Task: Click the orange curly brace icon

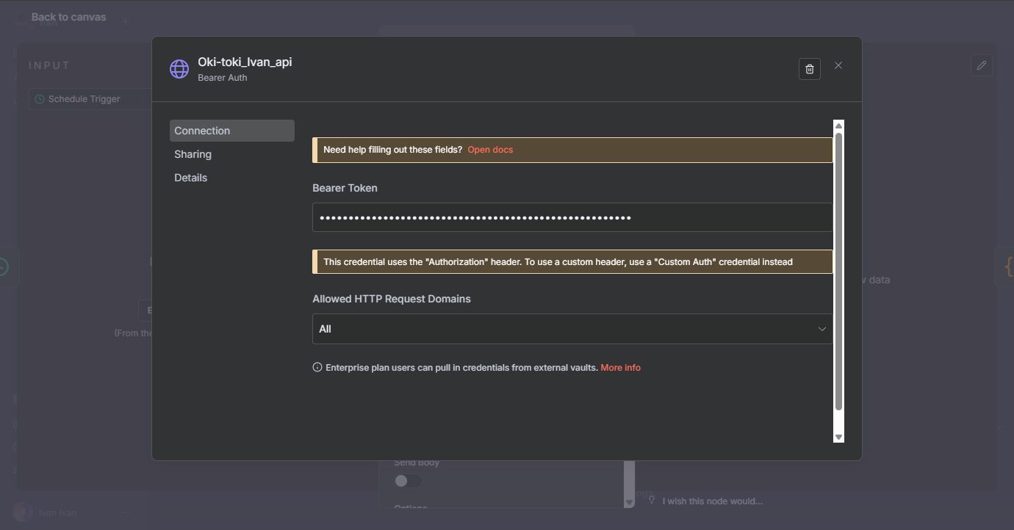Action: point(1007,267)
